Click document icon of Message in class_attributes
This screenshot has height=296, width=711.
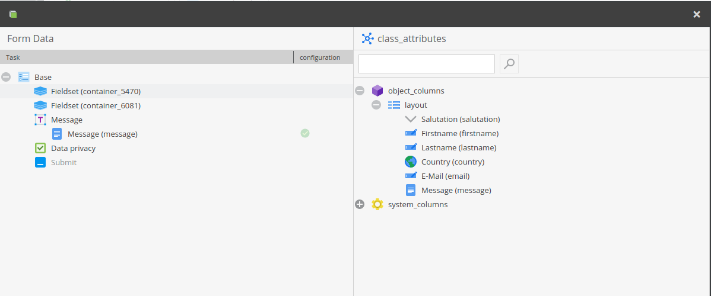[x=411, y=190]
